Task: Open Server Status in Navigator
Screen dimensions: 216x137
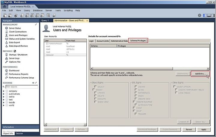Action: (x=15, y=28)
